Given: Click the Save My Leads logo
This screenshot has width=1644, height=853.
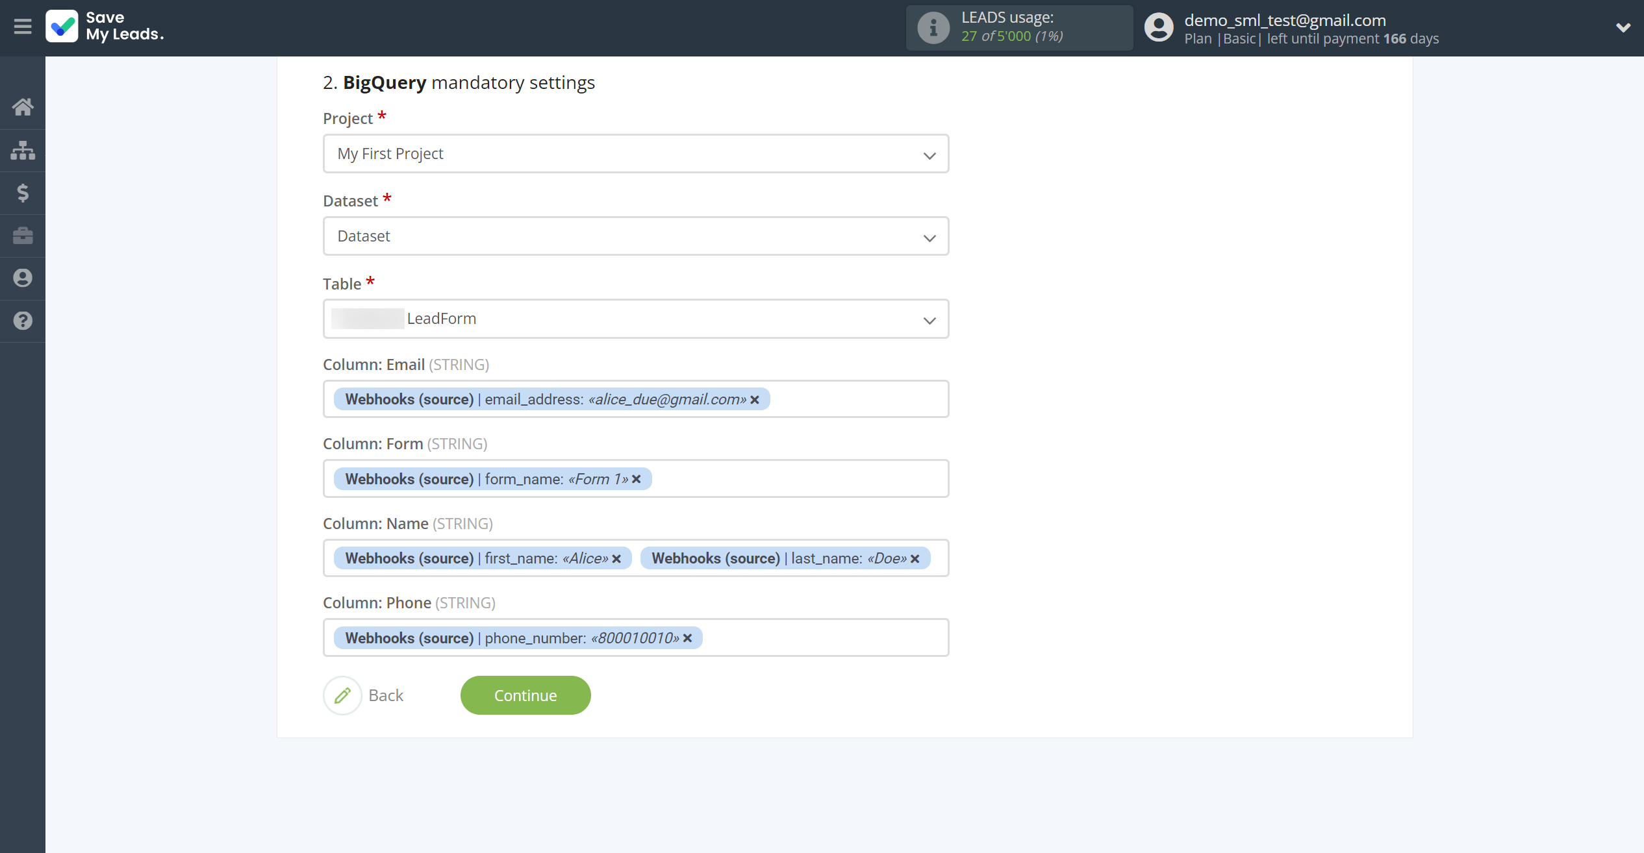Looking at the screenshot, I should coord(105,27).
